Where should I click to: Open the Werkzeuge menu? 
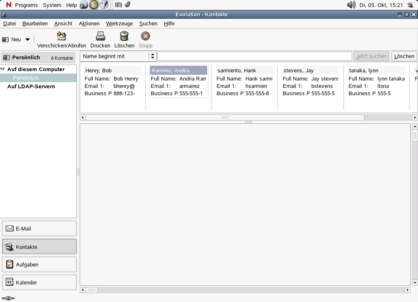(119, 23)
